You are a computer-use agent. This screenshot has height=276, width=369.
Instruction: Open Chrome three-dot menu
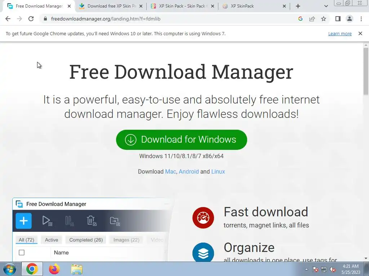click(361, 19)
